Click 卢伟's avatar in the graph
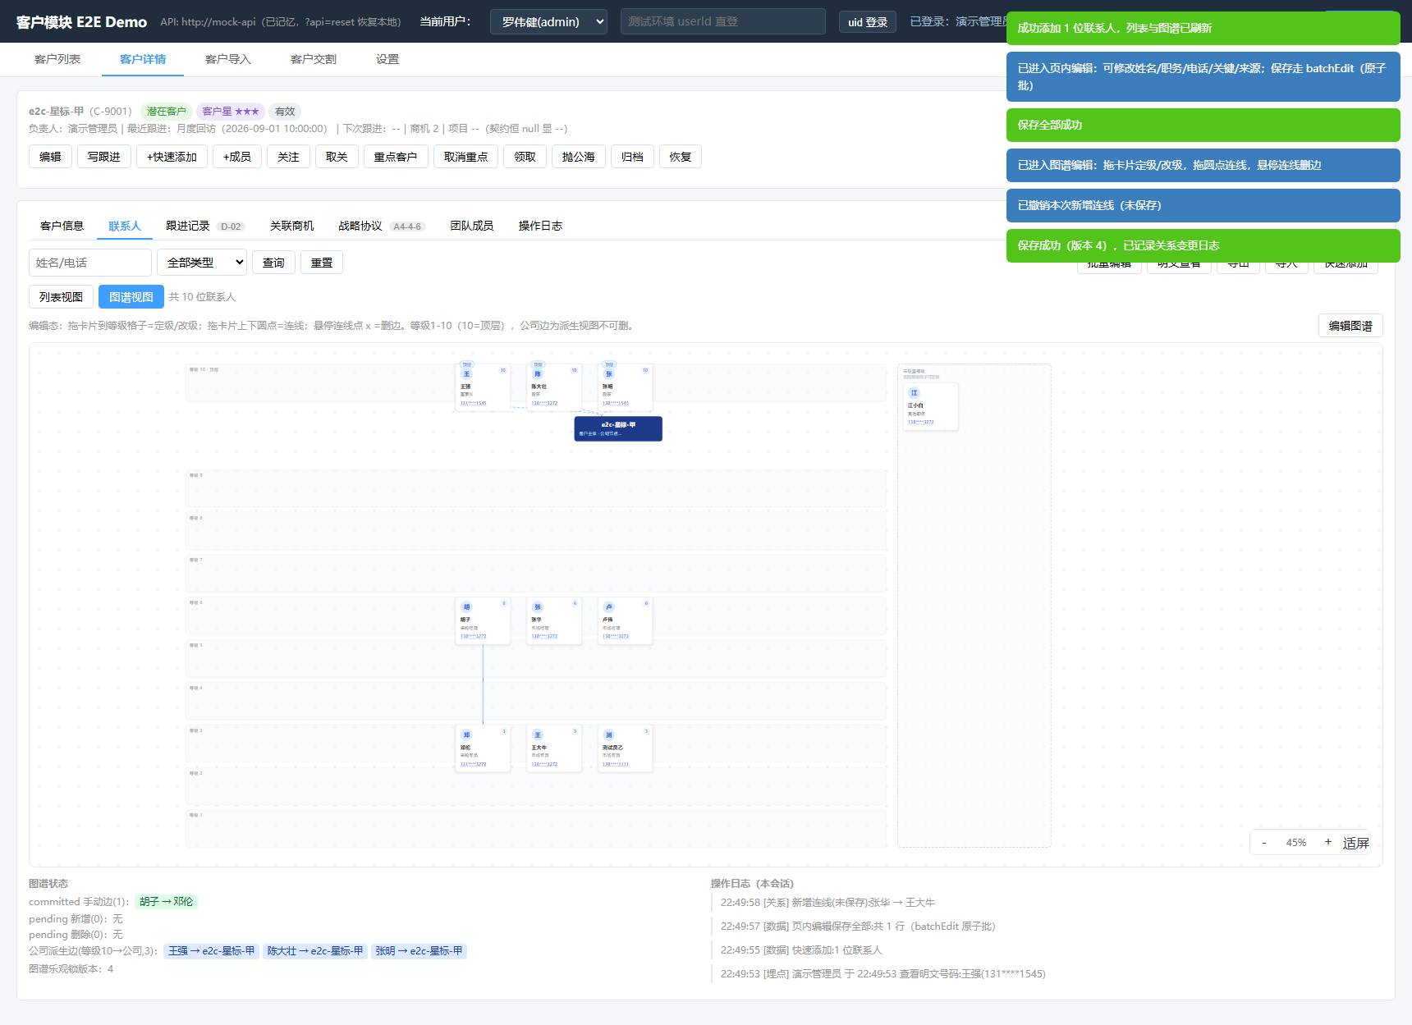 tap(608, 606)
